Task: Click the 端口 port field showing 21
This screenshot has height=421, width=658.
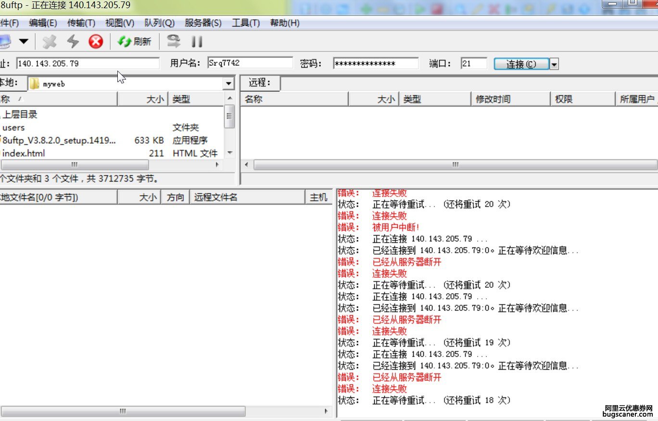Action: 474,63
